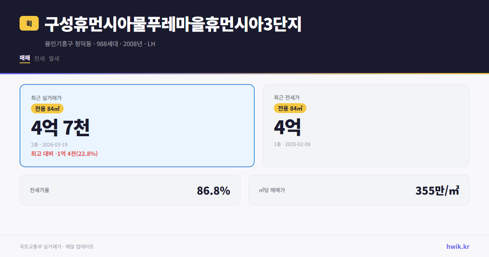Switch price view to 전세 mode

[x=39, y=58]
